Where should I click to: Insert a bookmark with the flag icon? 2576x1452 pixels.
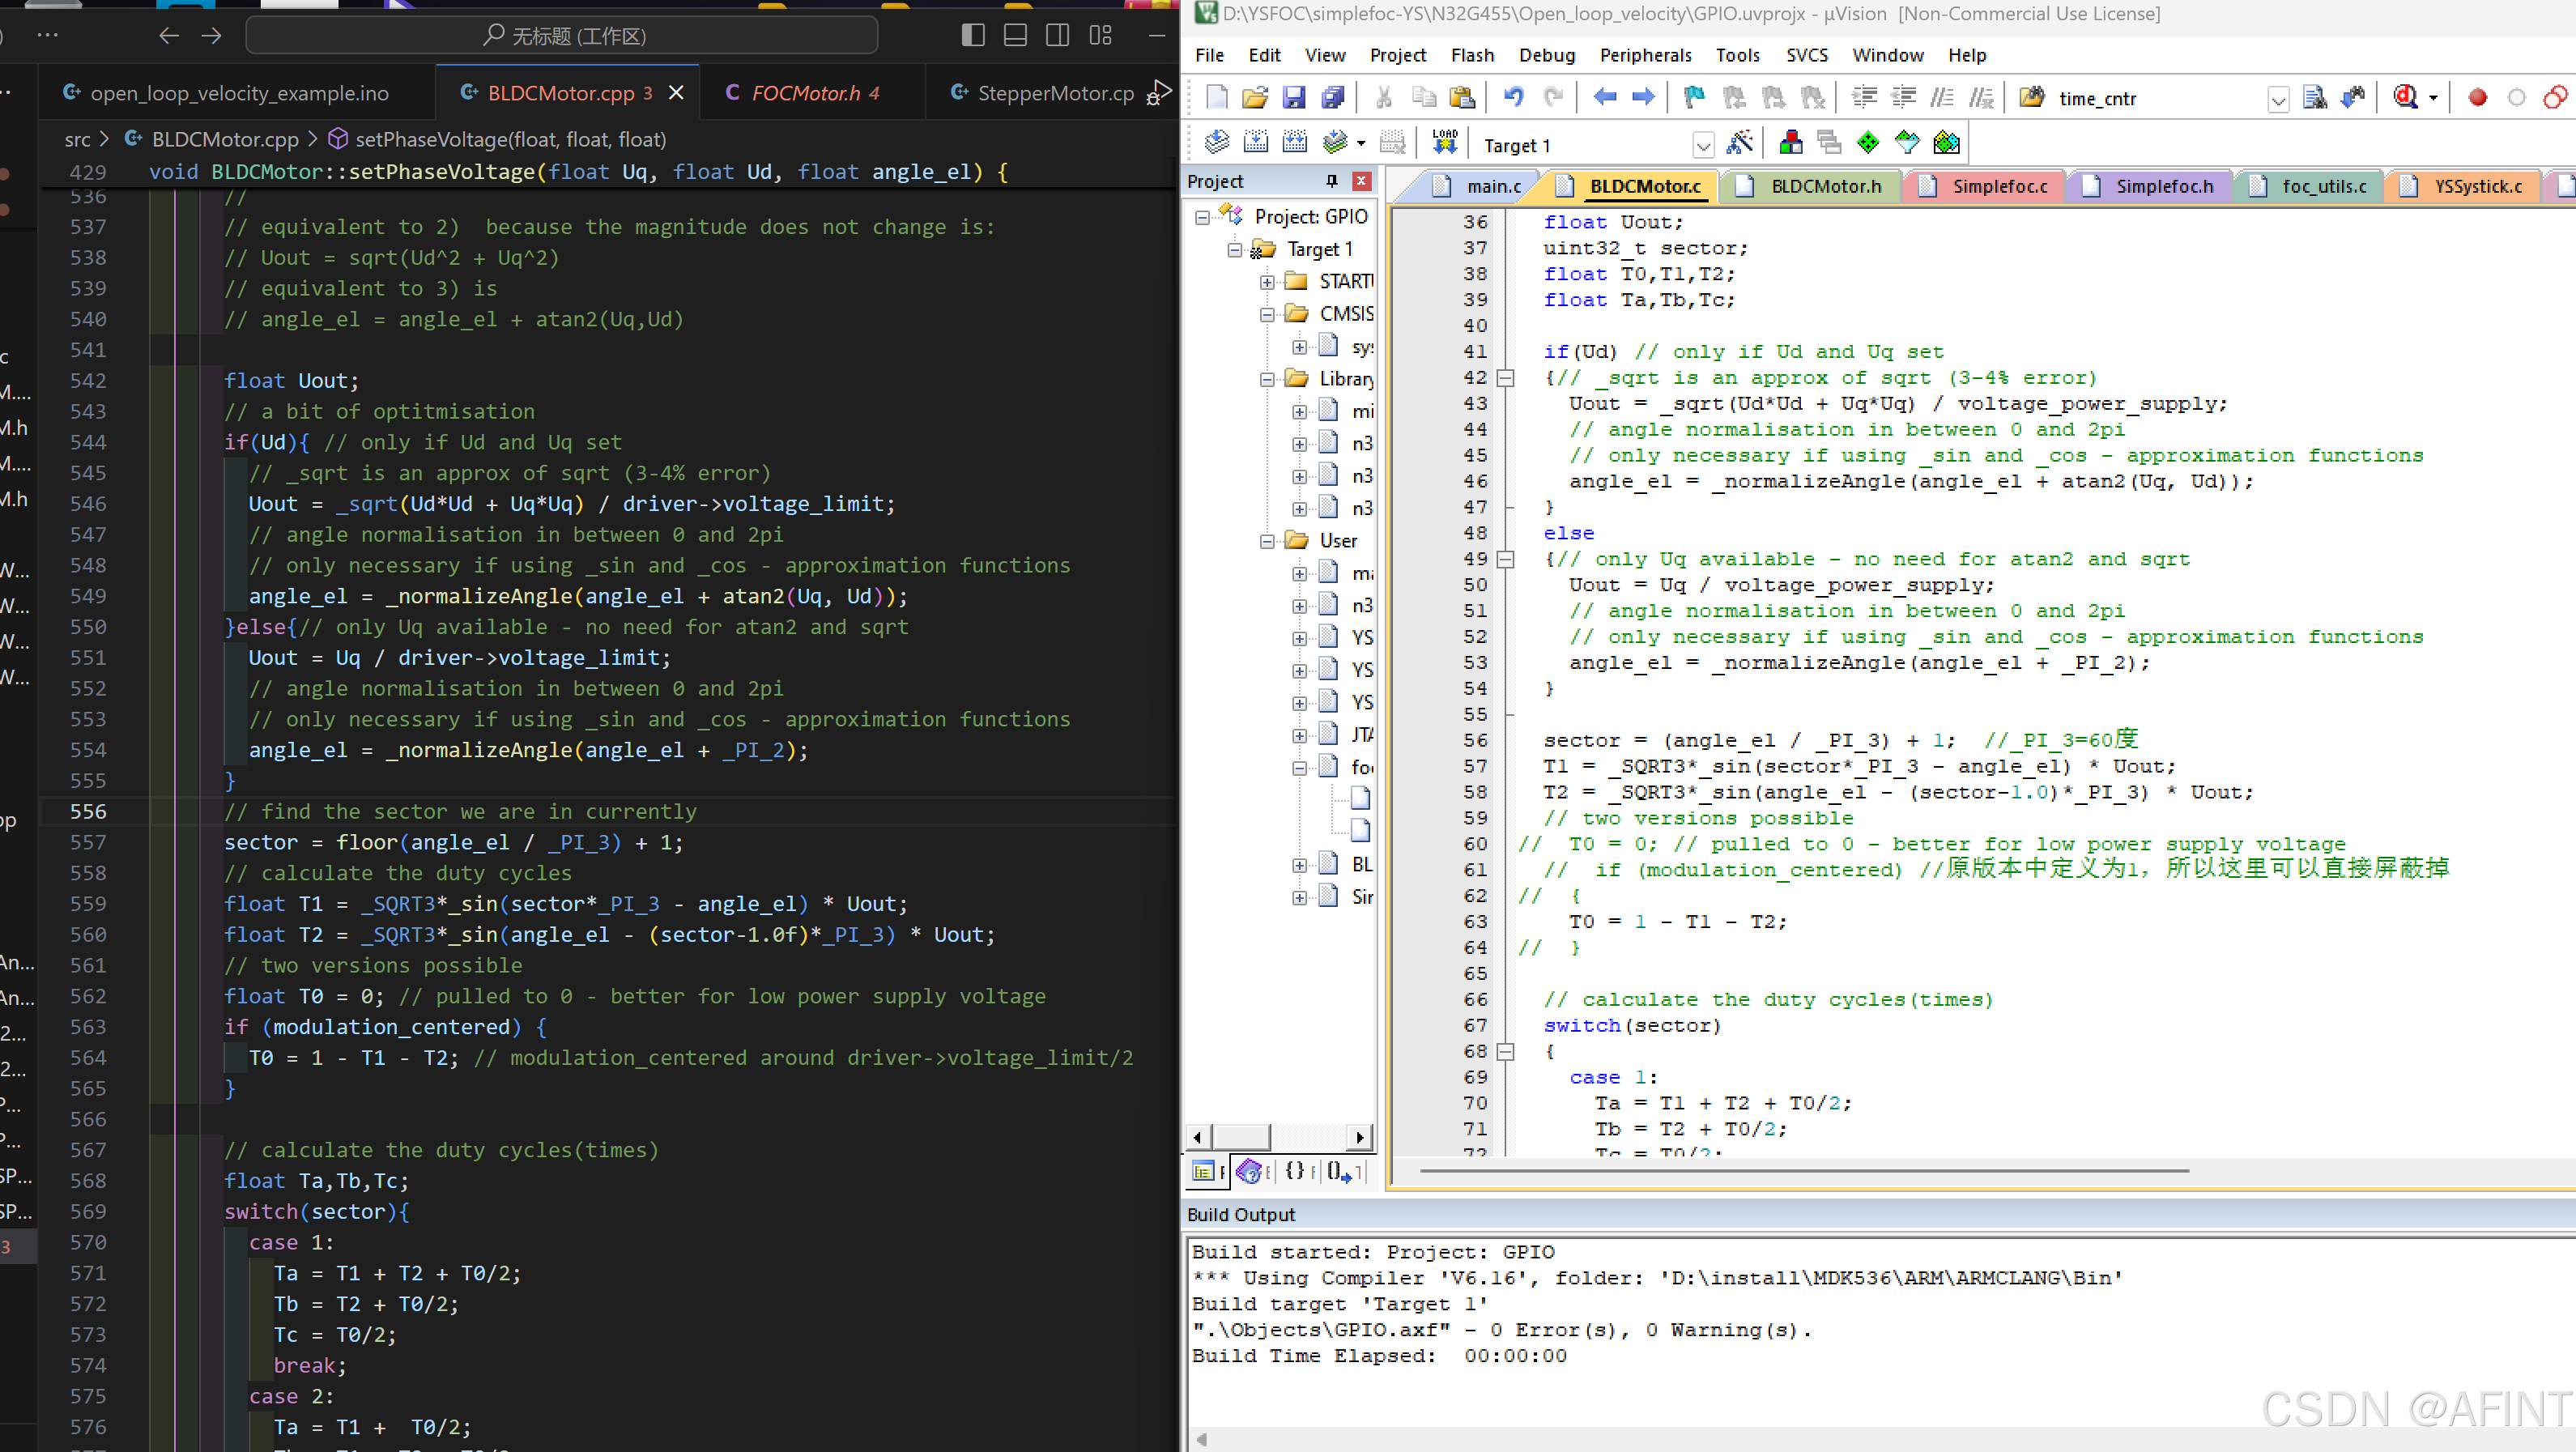coord(1694,97)
